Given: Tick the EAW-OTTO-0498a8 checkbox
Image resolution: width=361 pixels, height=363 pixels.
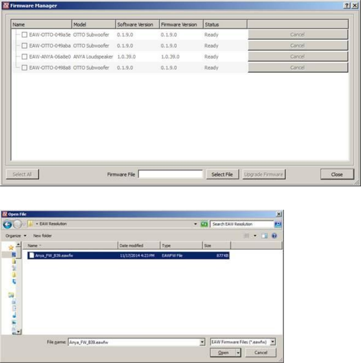Looking at the screenshot, I should pos(24,67).
